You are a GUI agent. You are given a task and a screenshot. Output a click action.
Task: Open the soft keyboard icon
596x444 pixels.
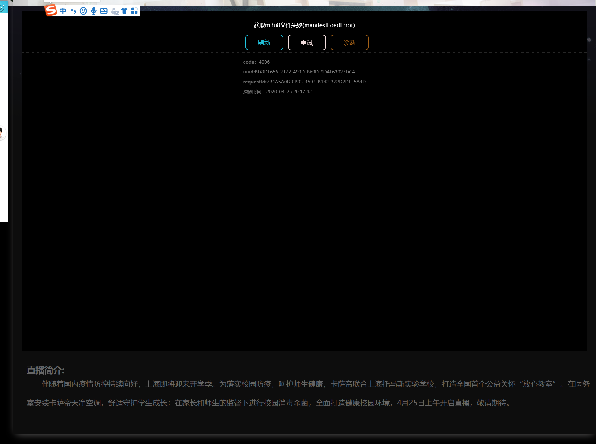[x=104, y=11]
